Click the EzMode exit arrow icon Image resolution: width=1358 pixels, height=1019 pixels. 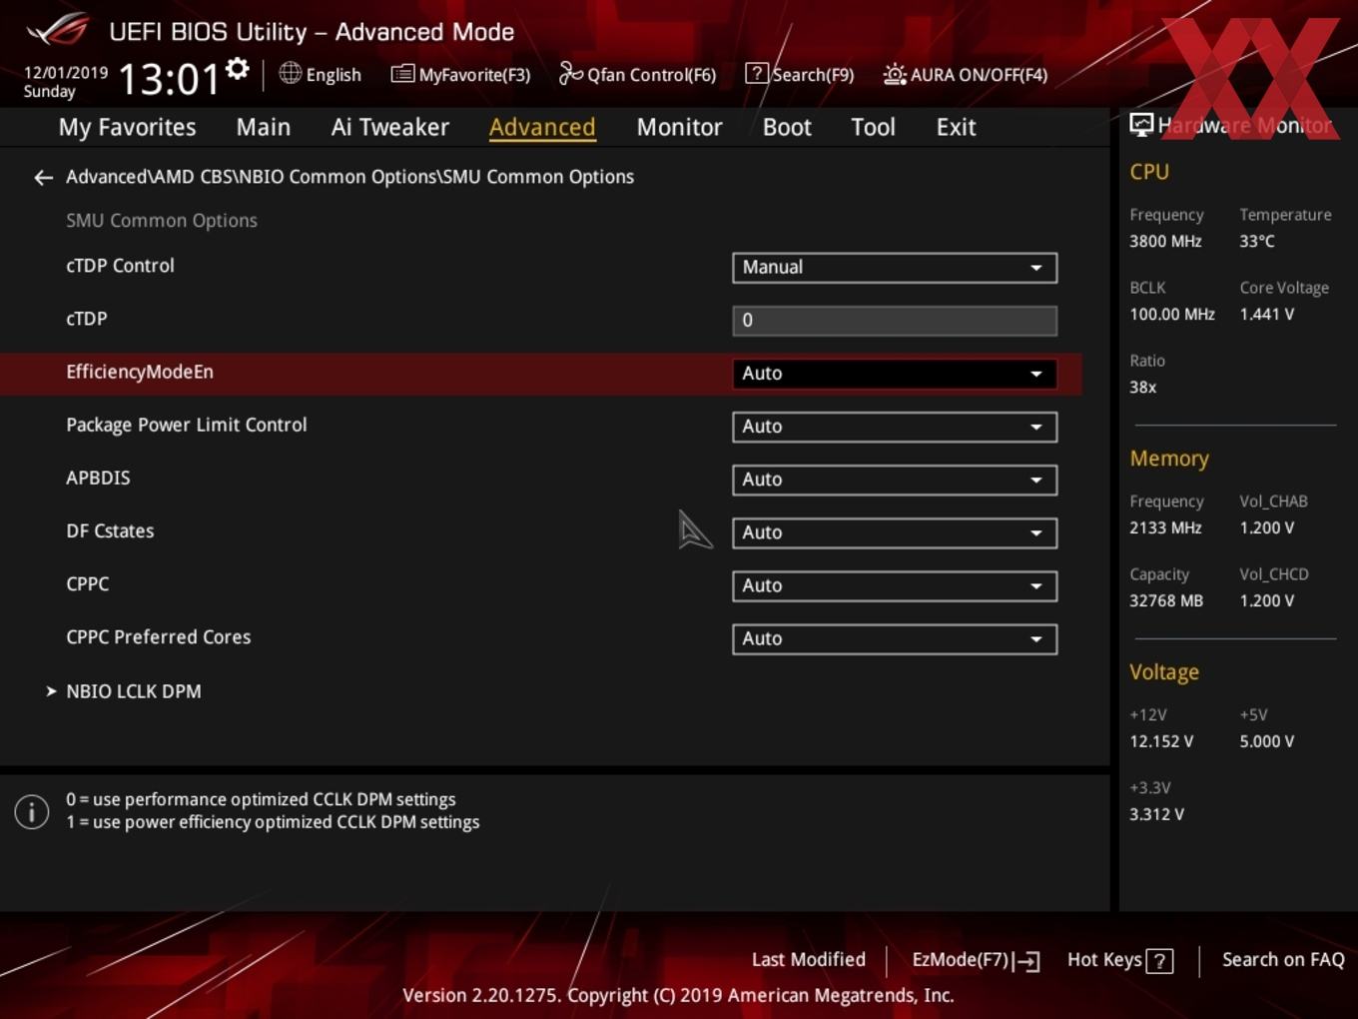point(1026,961)
